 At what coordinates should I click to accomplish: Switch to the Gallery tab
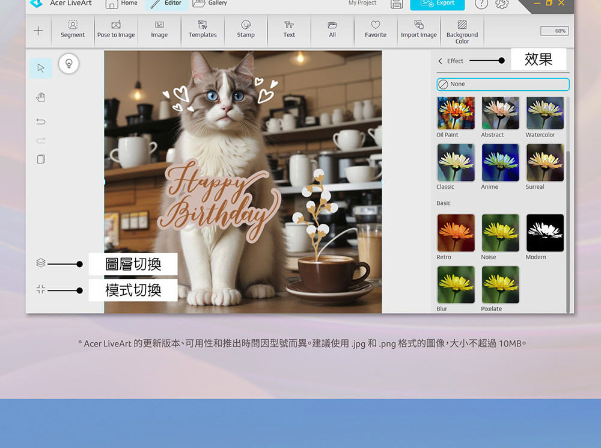pyautogui.click(x=210, y=4)
